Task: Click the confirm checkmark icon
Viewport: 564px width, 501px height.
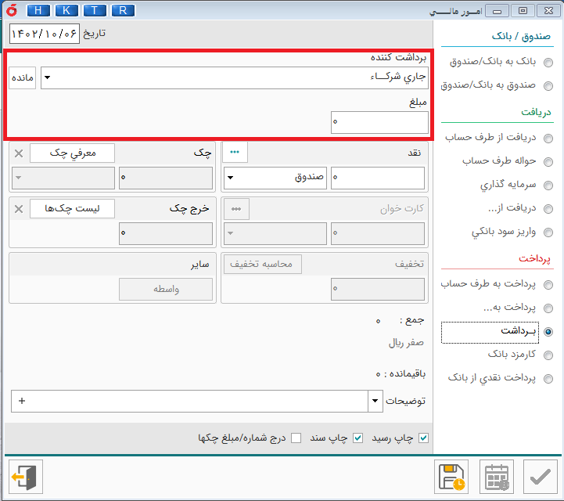Action: [541, 477]
